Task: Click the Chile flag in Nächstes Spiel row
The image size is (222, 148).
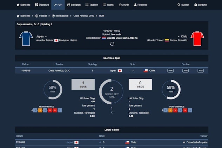Action: pyautogui.click(x=146, y=71)
